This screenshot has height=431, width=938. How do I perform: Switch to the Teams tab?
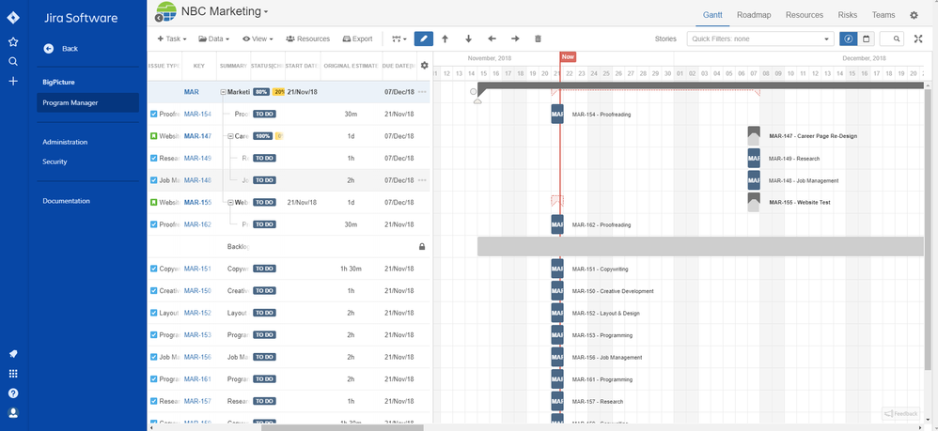[x=883, y=15]
